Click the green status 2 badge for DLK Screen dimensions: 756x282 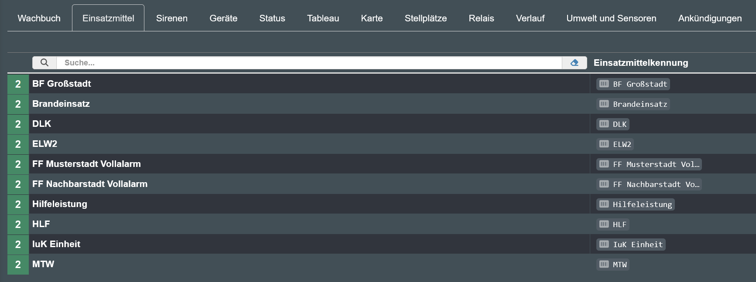pos(18,124)
